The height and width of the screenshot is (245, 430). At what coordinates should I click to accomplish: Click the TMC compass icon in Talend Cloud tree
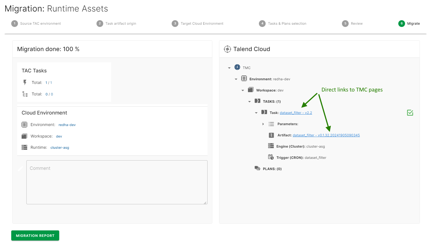click(x=238, y=67)
